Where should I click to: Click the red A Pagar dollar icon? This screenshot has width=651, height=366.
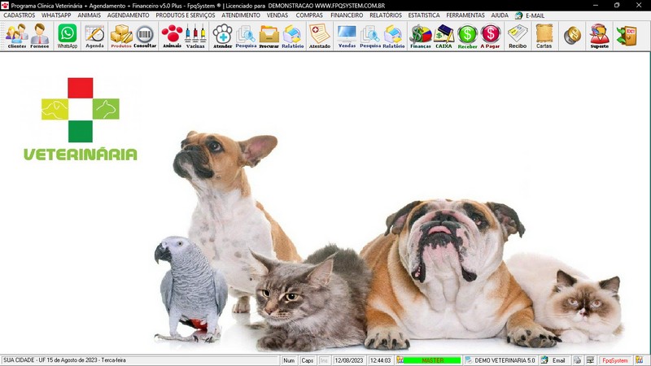(491, 36)
